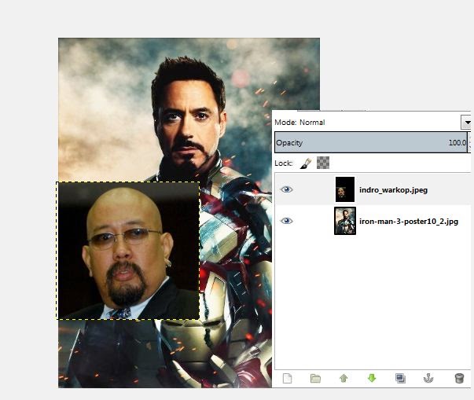Viewport: 474px width, 400px height.
Task: Click the iron-man-3-poster10_2.jpg layer name
Action: (x=409, y=222)
